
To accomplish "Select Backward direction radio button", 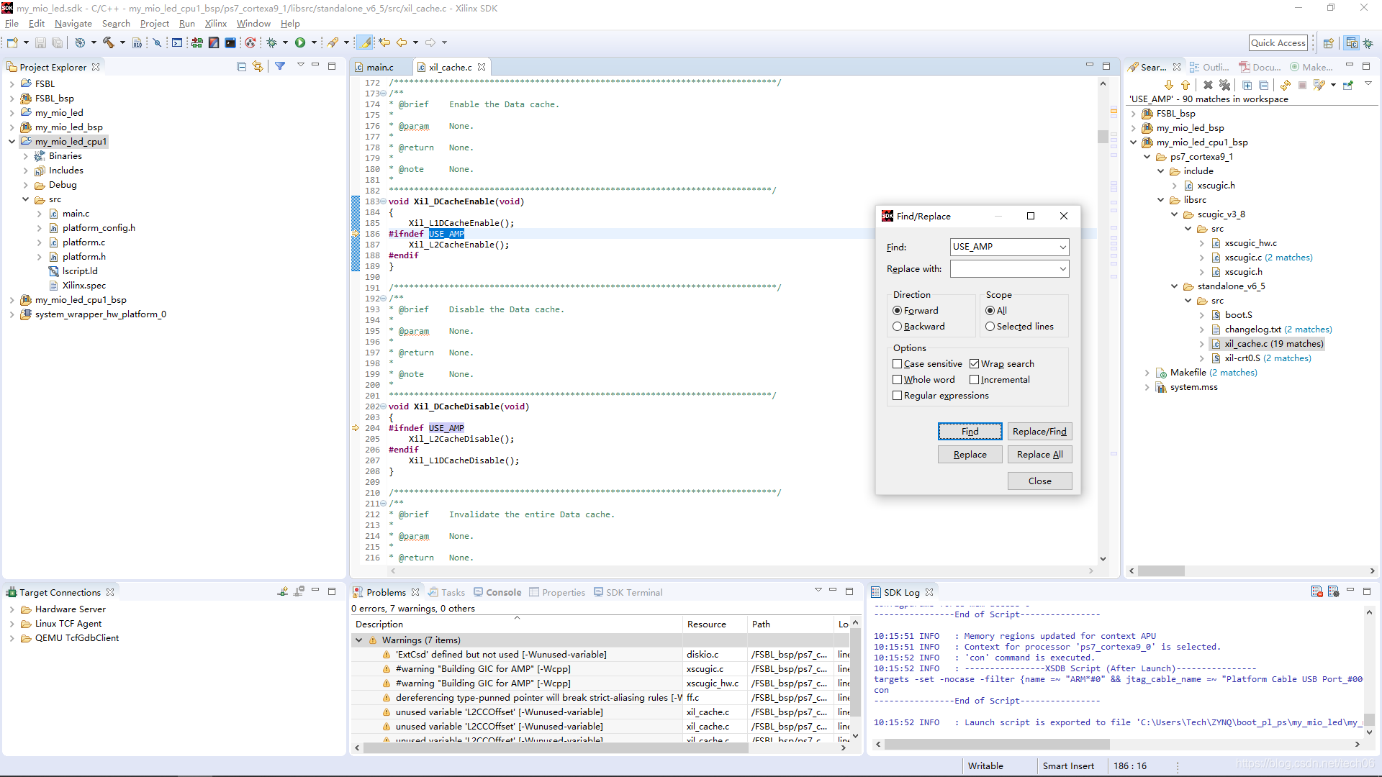I will click(x=898, y=327).
